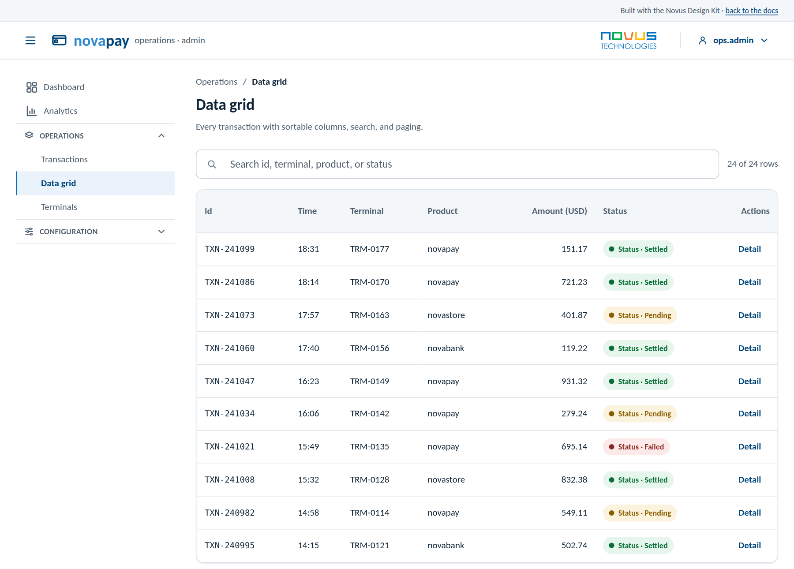Select the TRM-0149 terminal cell
The width and height of the screenshot is (794, 569).
370,382
